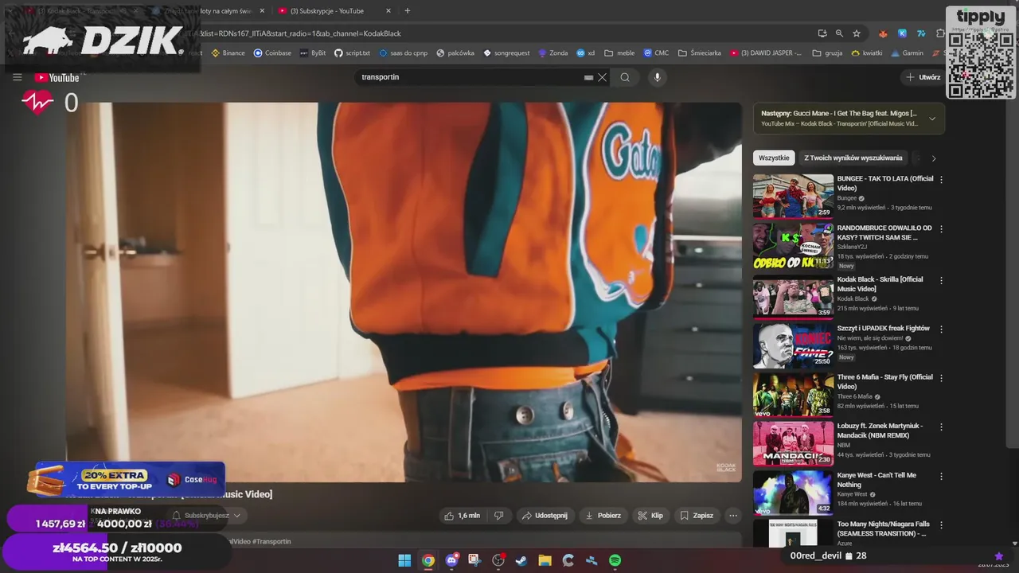Show more filter chips with right arrow
Image resolution: width=1019 pixels, height=573 pixels.
point(934,158)
